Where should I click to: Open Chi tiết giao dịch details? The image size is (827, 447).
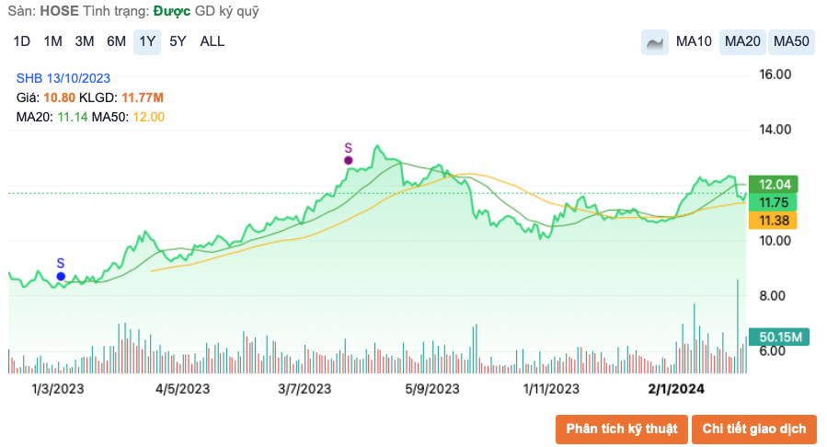754,429
